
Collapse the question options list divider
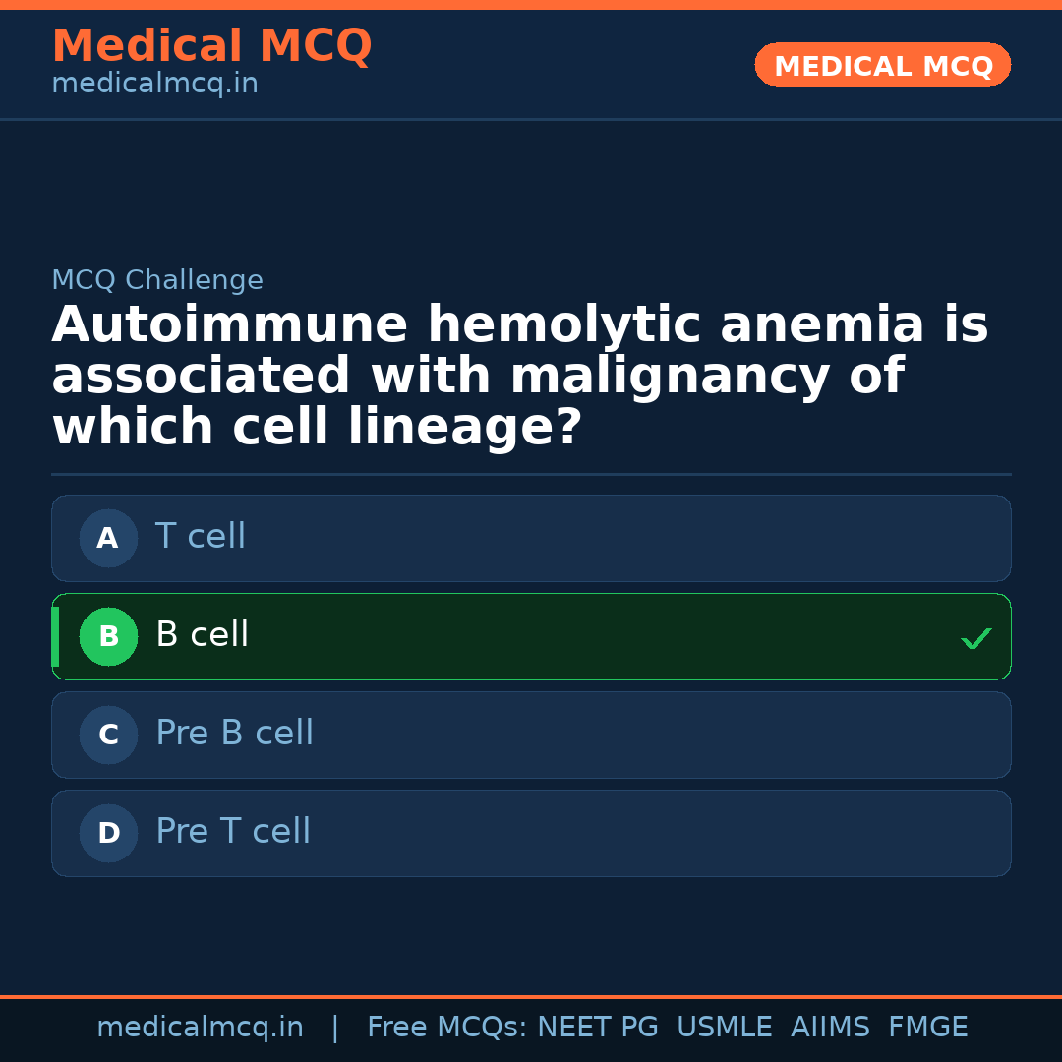click(531, 473)
